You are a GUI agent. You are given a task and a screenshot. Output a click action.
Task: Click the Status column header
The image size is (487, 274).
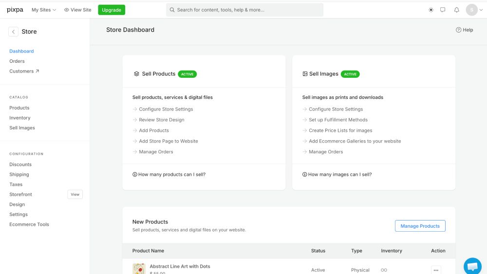click(x=318, y=251)
